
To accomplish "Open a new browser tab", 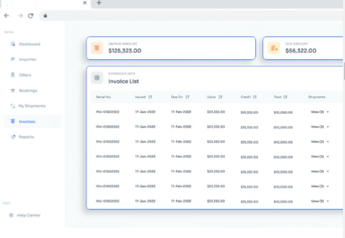I will (x=99, y=3).
